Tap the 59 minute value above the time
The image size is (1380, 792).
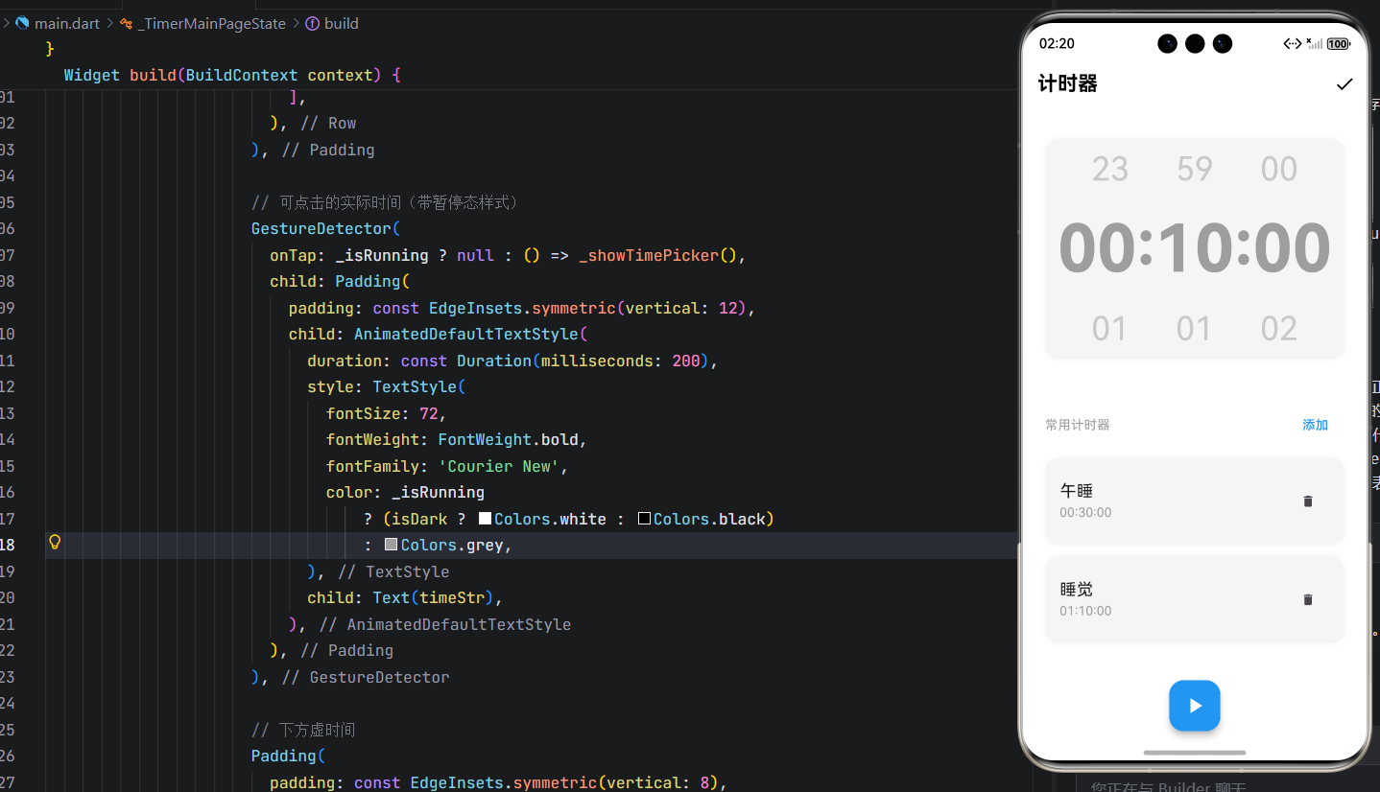click(1195, 170)
